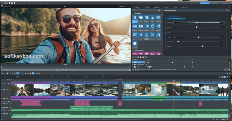The height and width of the screenshot is (121, 232).
Task: Expand the second keyframe track row
Action: tap(133, 65)
